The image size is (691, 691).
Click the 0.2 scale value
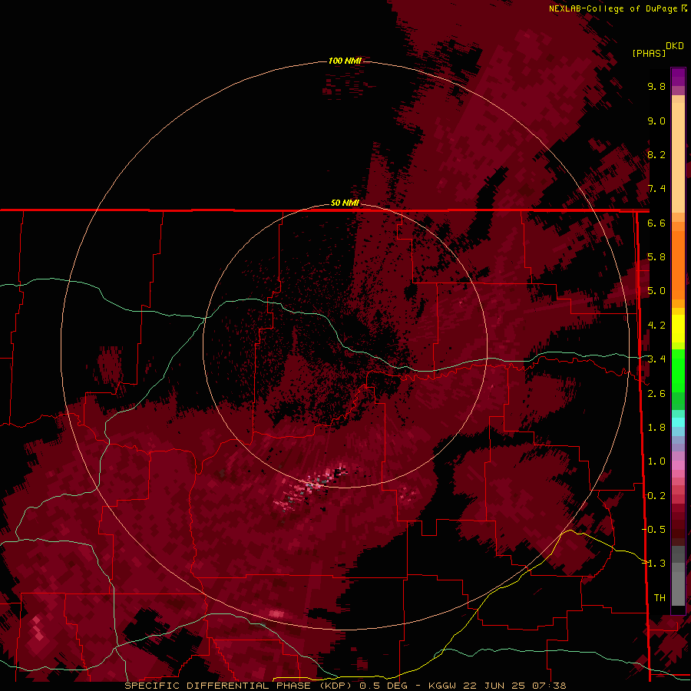pyautogui.click(x=656, y=496)
